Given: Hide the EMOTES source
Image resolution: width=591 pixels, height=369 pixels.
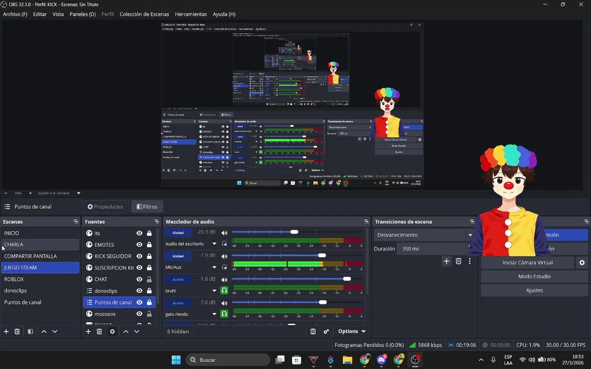Looking at the screenshot, I should [x=140, y=245].
